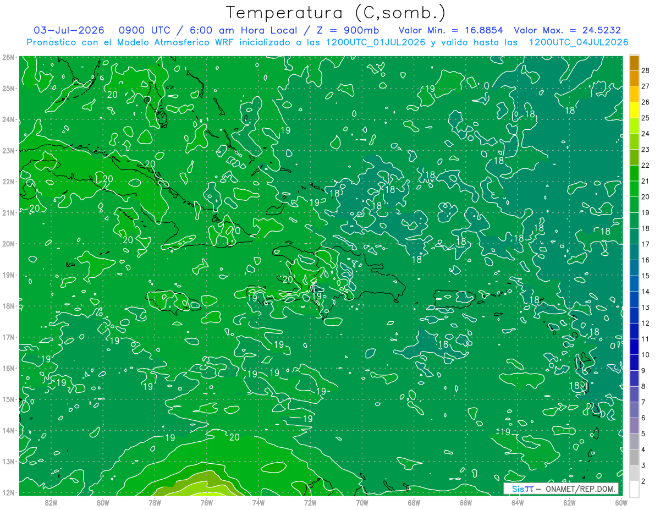Click the '24N' latitude axis label

pos(8,119)
